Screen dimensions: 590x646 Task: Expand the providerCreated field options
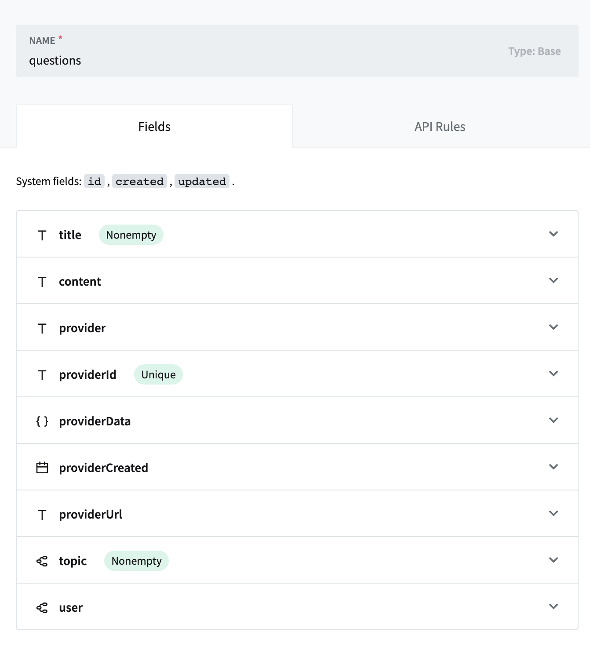coord(554,467)
